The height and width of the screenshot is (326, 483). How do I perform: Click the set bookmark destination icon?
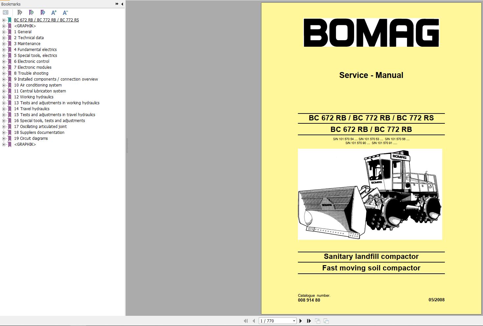43,13
